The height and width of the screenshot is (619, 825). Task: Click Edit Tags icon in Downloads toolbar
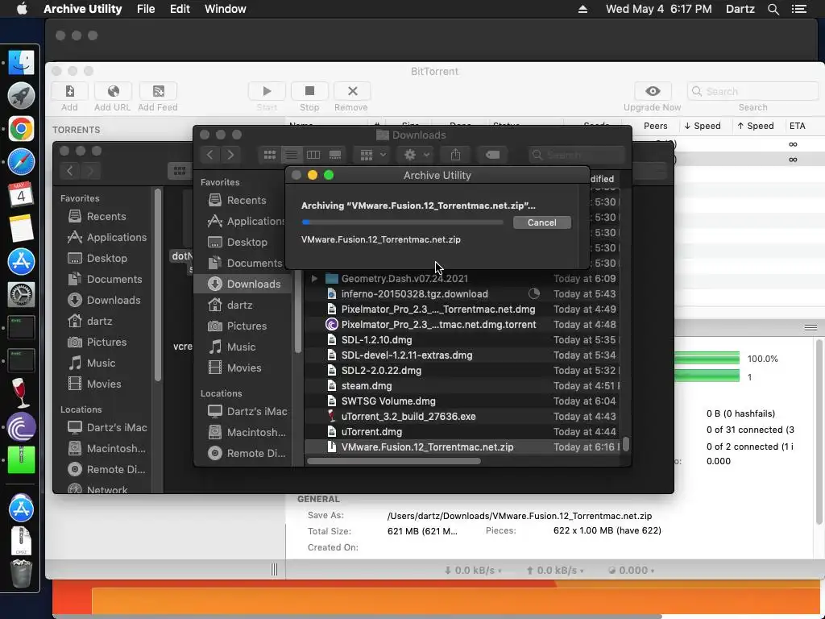point(492,155)
